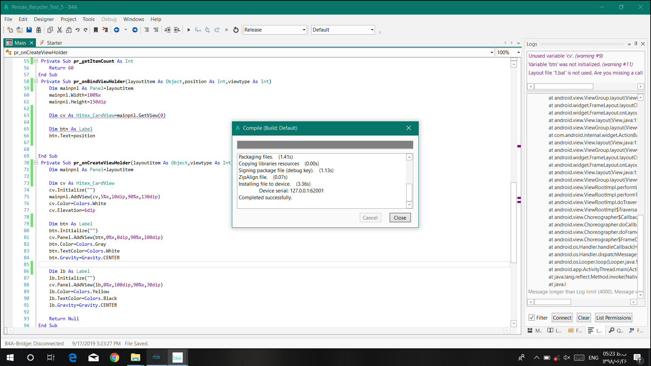Click the Cut scissors icon
Screen dimensions: 651x366
point(60,30)
